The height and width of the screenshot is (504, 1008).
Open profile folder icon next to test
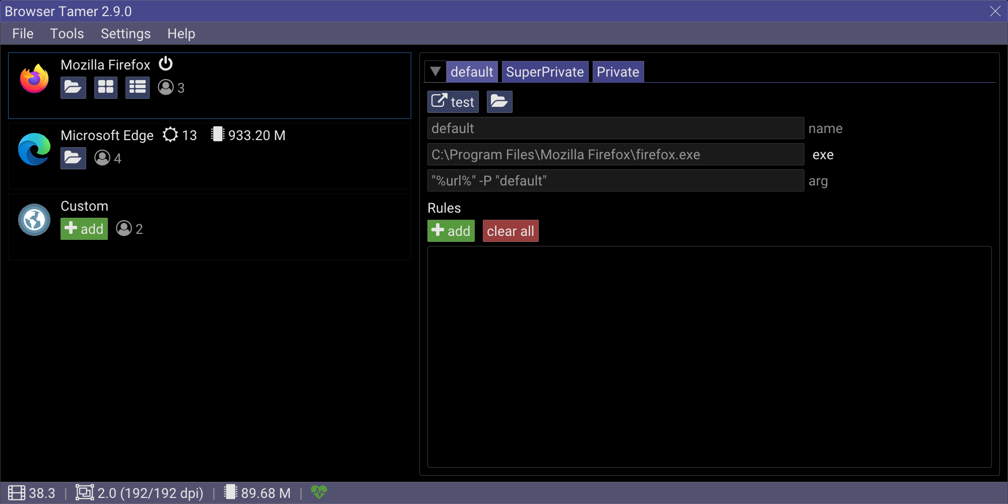[x=499, y=102]
